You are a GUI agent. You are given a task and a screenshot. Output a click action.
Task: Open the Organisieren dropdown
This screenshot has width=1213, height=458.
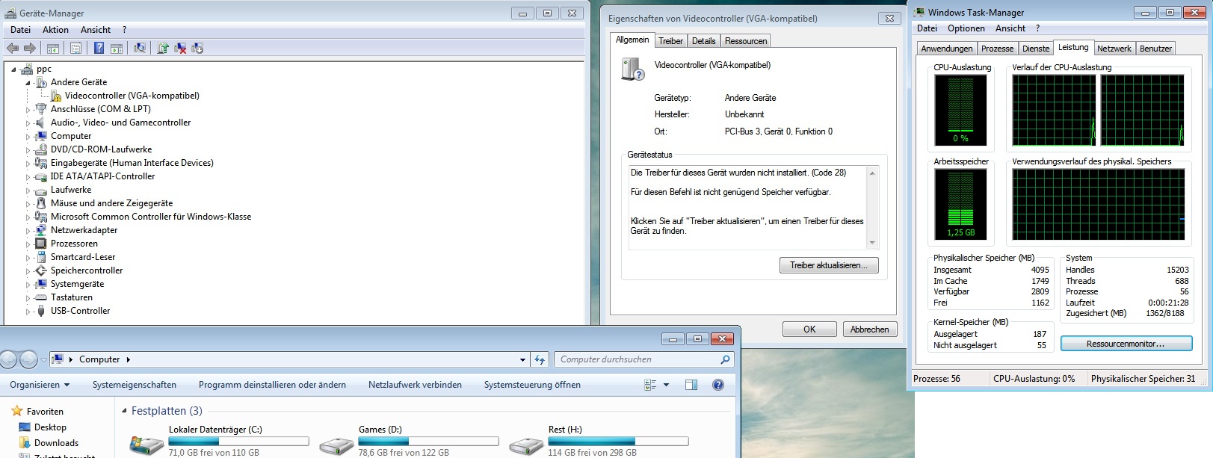pos(40,385)
